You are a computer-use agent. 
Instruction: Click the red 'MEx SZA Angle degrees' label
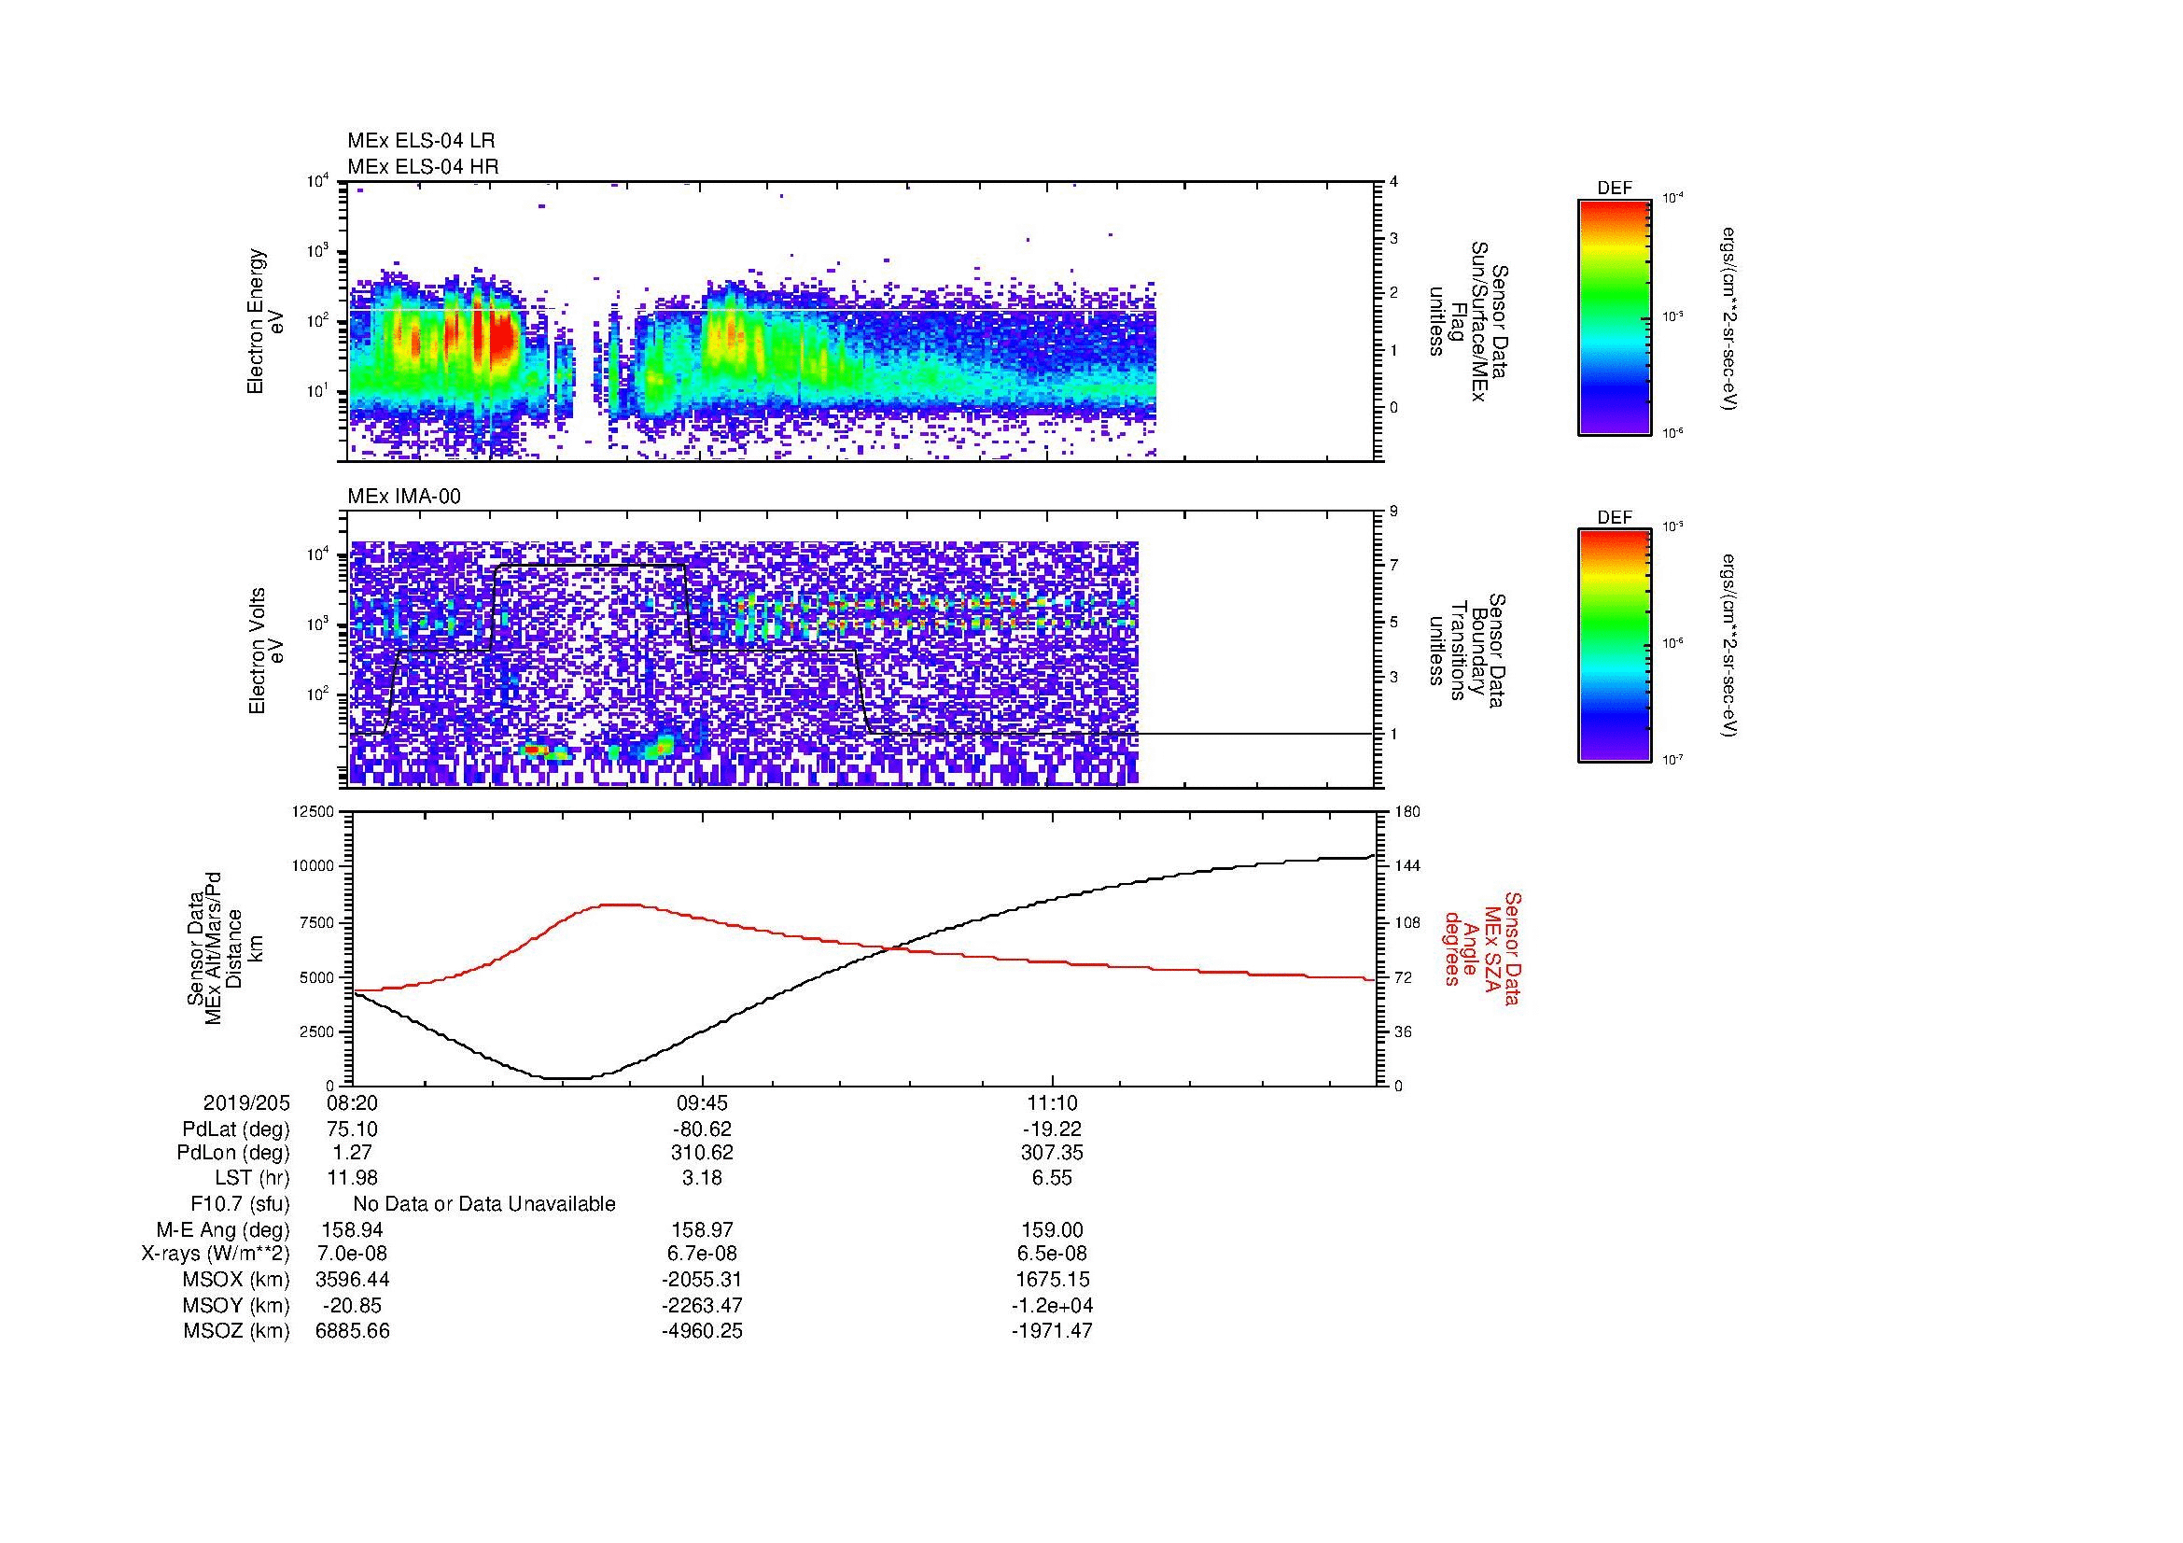point(1481,947)
